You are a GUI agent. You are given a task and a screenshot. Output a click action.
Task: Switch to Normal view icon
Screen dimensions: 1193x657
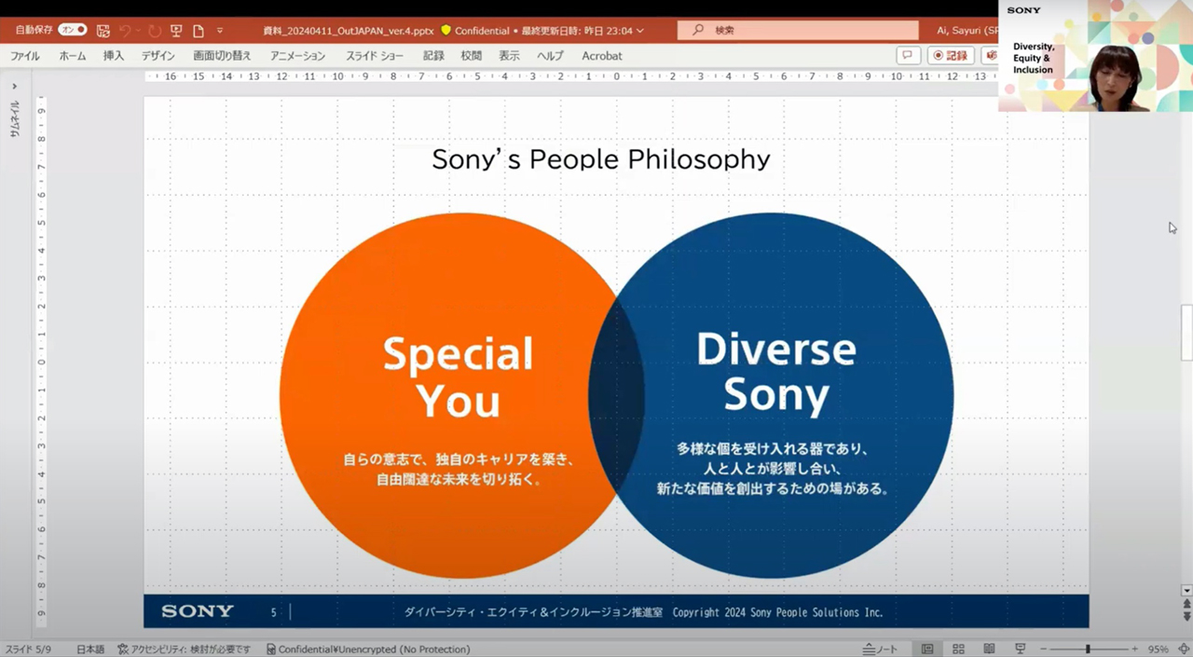tap(927, 649)
